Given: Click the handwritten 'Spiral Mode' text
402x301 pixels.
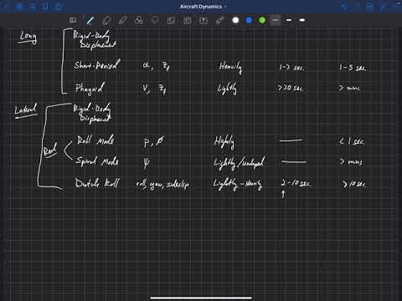Looking at the screenshot, I should pyautogui.click(x=97, y=161).
